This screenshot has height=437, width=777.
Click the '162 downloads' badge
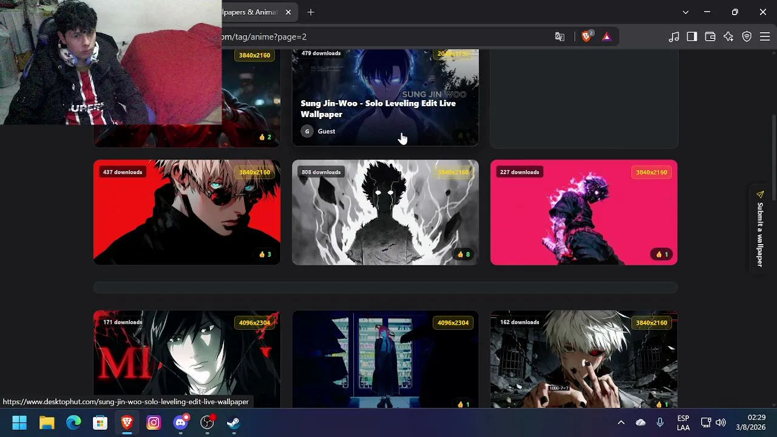pyautogui.click(x=520, y=322)
